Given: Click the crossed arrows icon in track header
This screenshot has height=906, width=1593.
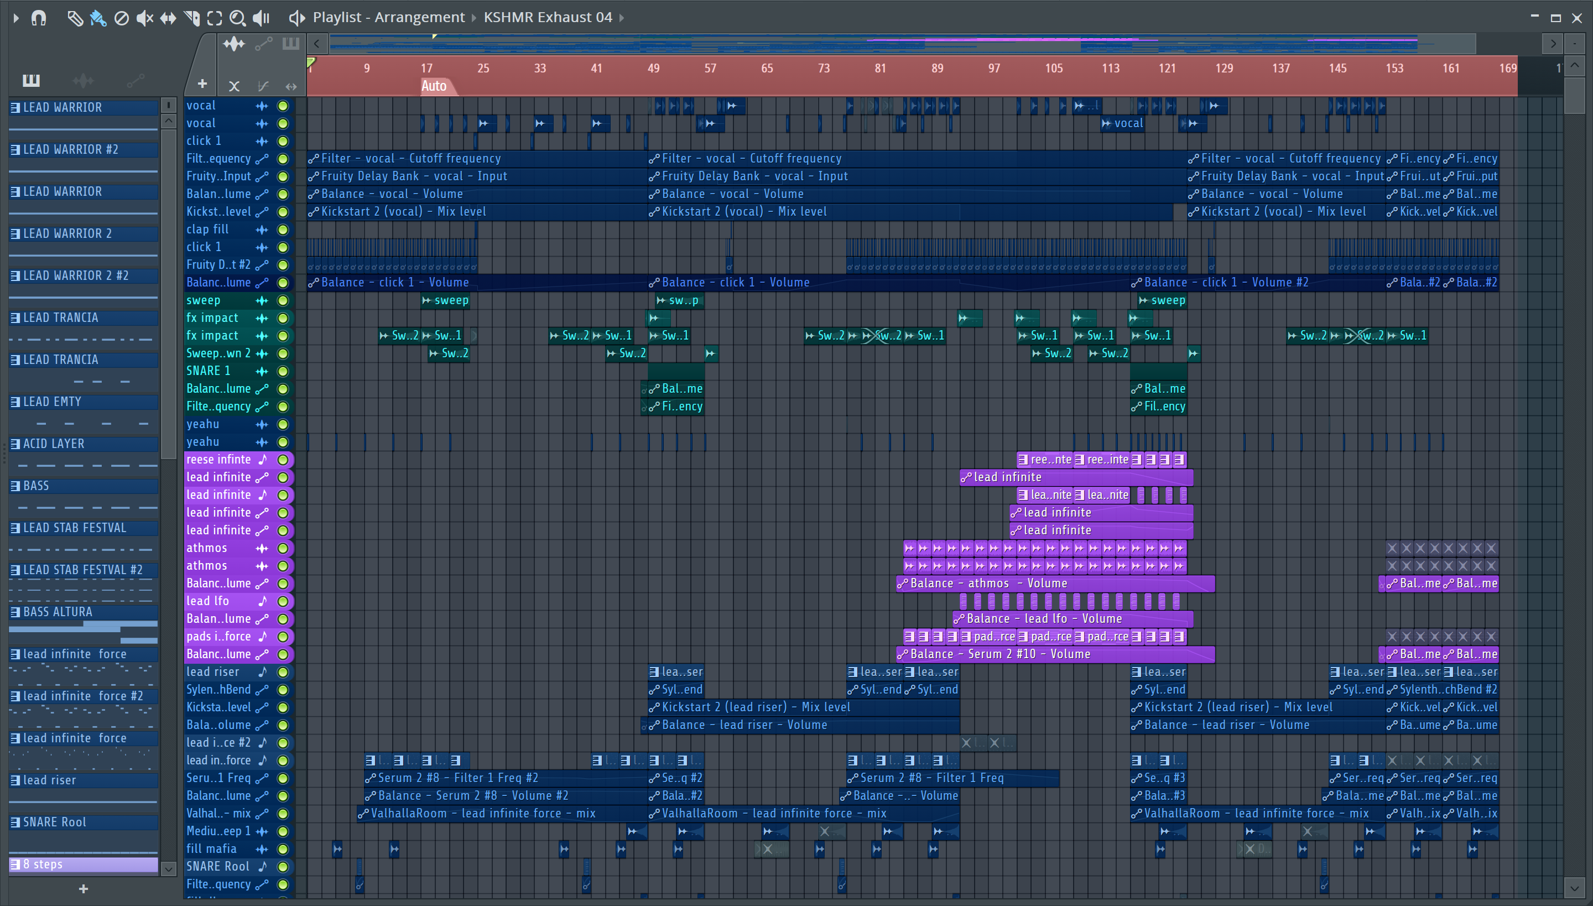Looking at the screenshot, I should (234, 86).
